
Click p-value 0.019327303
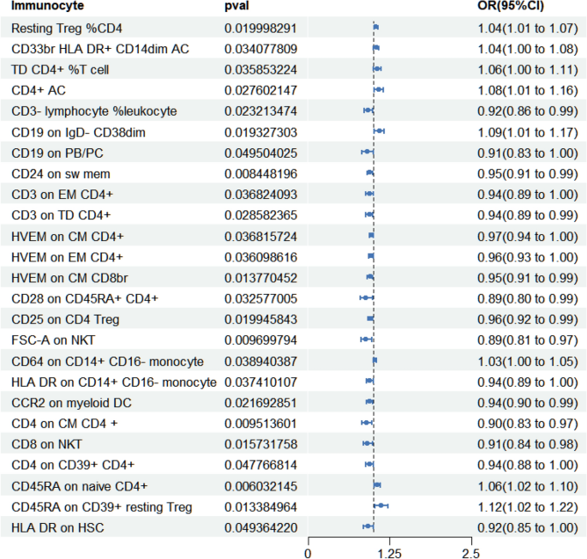pos(261,133)
